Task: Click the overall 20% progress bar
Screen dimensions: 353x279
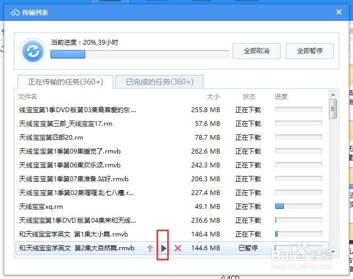Action: pyautogui.click(x=139, y=54)
